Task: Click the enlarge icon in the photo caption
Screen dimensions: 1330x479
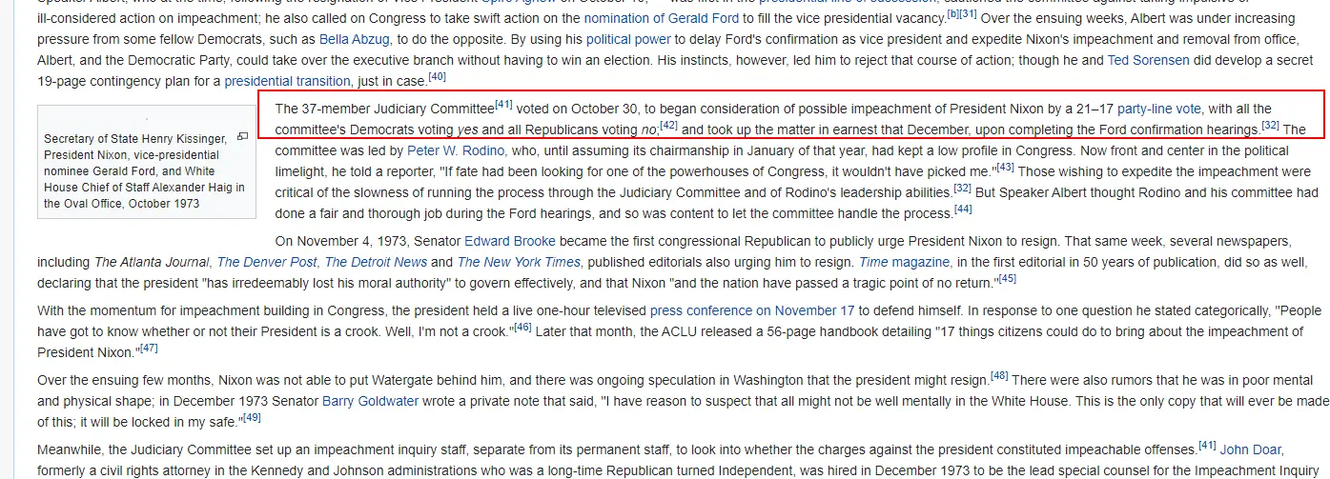Action: pyautogui.click(x=242, y=137)
